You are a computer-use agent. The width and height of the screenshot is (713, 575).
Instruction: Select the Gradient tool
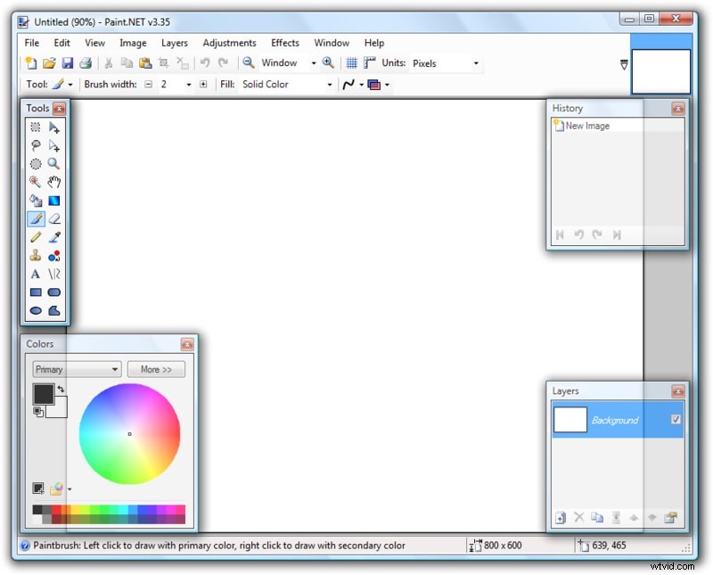(54, 200)
